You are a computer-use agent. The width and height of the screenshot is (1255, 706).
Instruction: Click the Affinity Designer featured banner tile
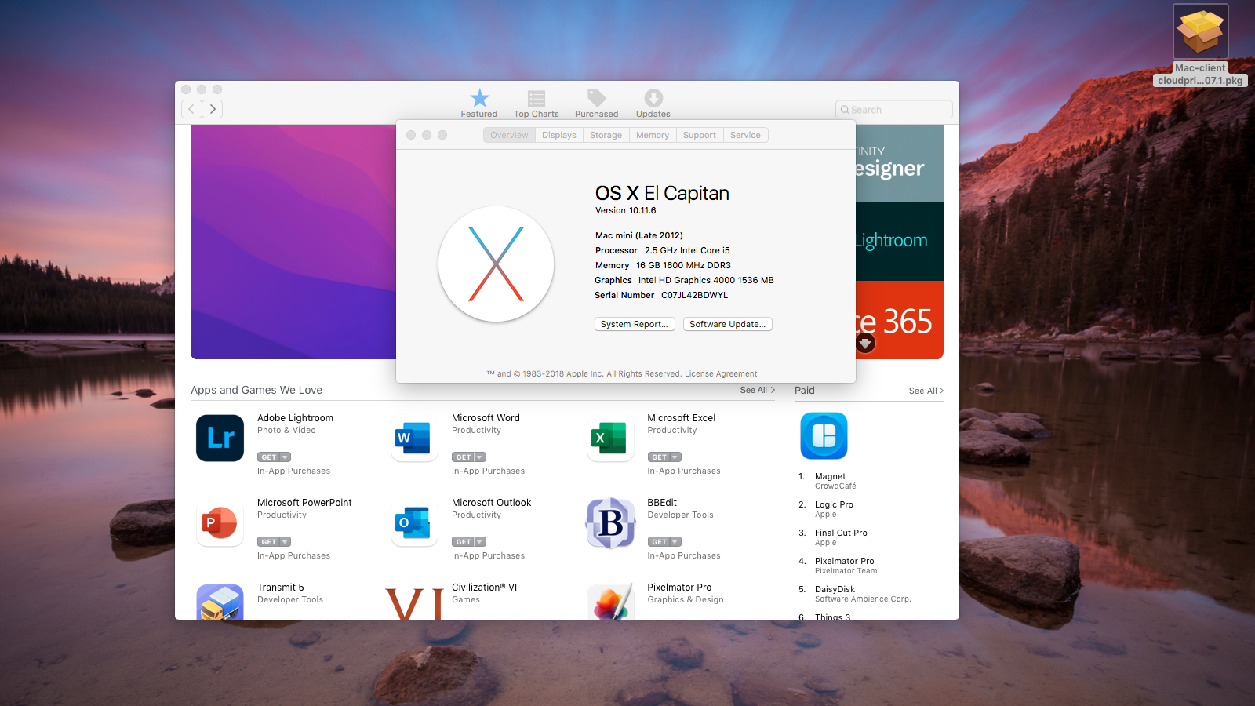click(900, 163)
